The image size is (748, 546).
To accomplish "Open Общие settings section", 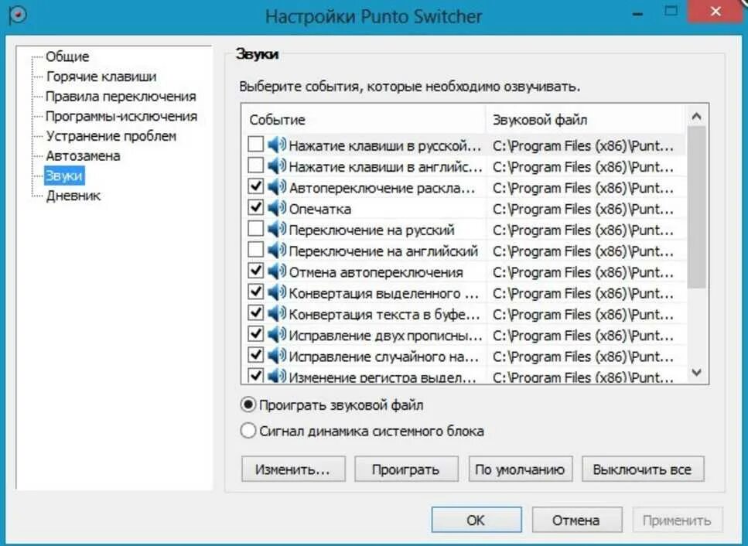I will coord(67,56).
